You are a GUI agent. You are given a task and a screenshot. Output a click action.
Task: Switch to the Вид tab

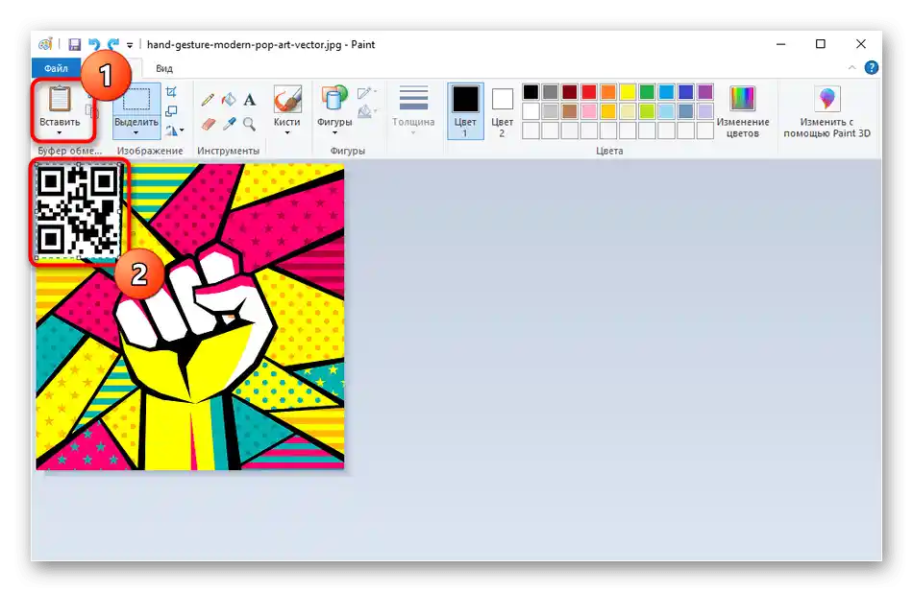tap(162, 67)
